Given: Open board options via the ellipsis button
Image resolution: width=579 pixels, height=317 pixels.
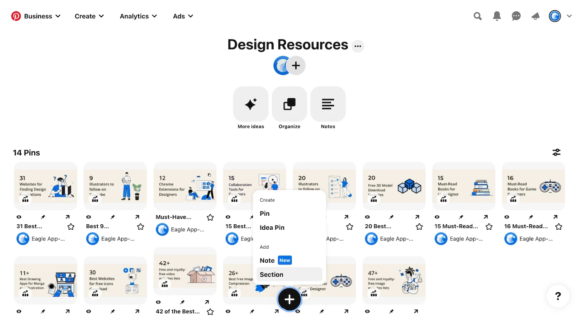Looking at the screenshot, I should 358,46.
